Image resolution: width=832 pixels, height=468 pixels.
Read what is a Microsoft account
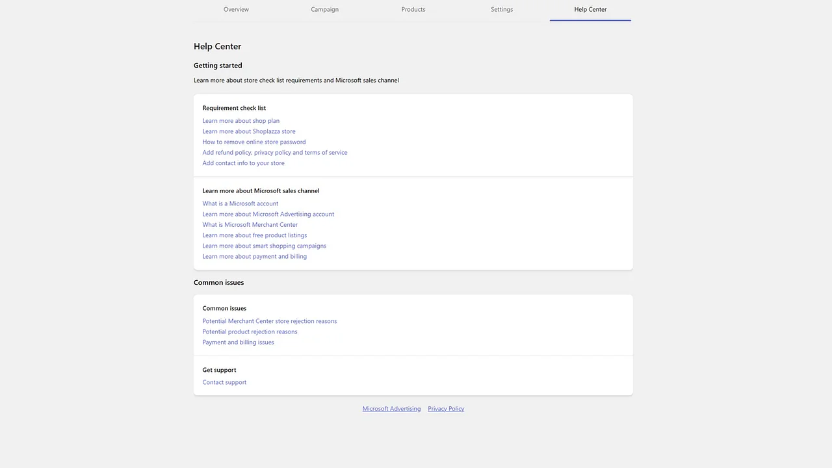(x=240, y=203)
